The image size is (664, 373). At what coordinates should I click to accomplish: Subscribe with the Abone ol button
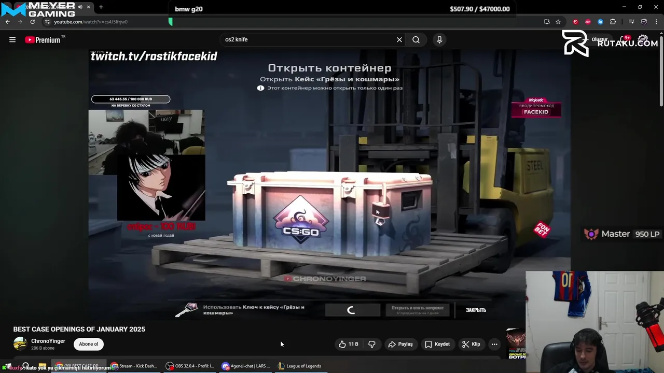pos(89,344)
